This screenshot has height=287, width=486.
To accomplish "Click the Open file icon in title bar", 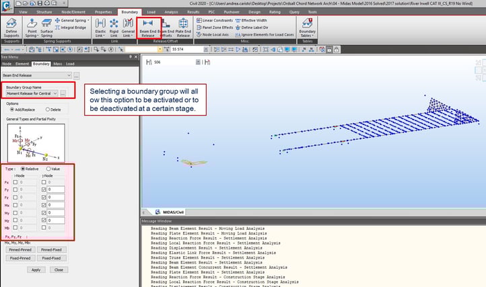I will point(26,3).
